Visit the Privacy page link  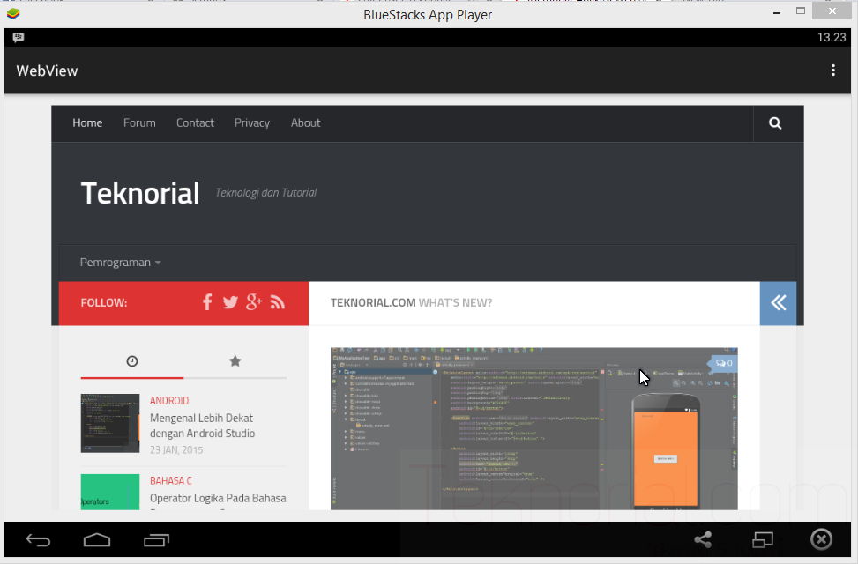(251, 122)
